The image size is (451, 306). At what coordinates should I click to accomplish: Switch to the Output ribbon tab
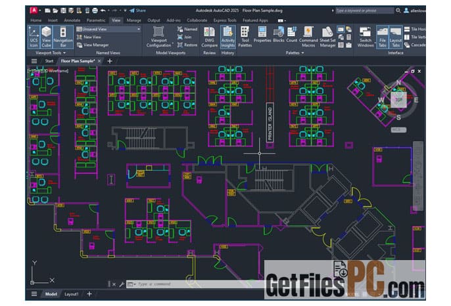[154, 20]
